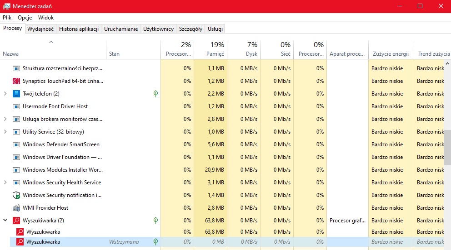The image size is (451, 250).
Task: Select the Windows Modules Installer Wor... name
Action: pos(63,170)
